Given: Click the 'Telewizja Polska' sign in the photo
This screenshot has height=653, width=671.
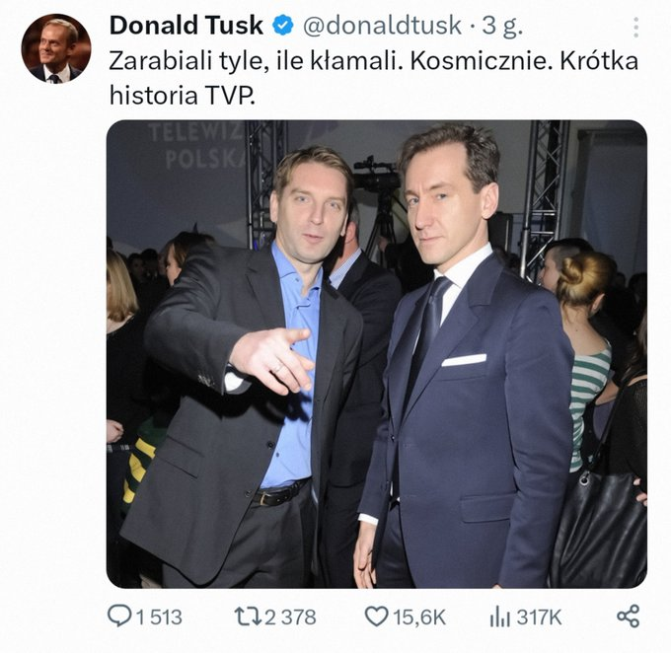Looking at the screenshot, I should [x=197, y=146].
